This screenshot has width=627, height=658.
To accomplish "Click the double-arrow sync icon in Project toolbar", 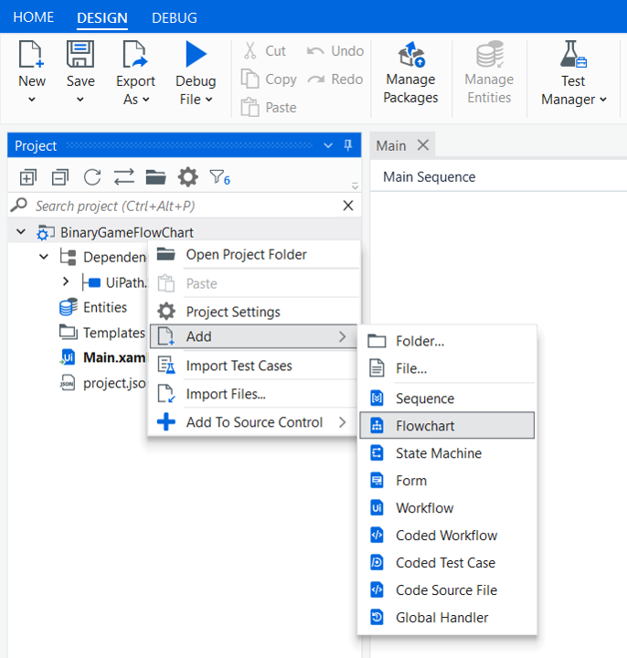I will tap(124, 177).
